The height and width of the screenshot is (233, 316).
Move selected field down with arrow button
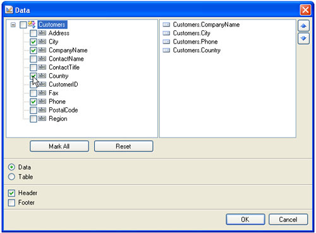coord(303,39)
